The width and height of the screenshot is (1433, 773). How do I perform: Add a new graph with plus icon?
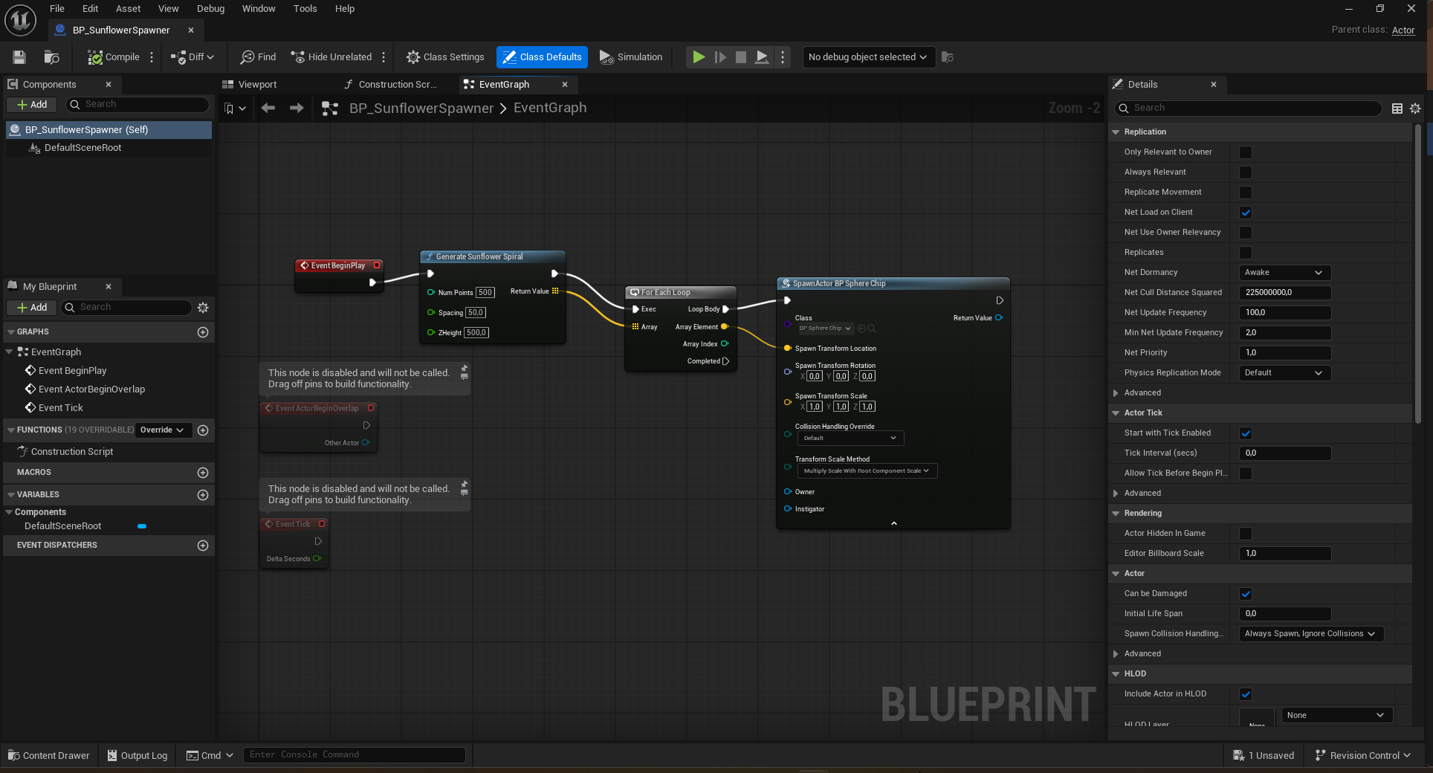click(x=203, y=332)
